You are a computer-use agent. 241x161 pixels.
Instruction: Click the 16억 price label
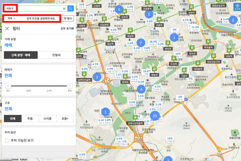coord(178,55)
